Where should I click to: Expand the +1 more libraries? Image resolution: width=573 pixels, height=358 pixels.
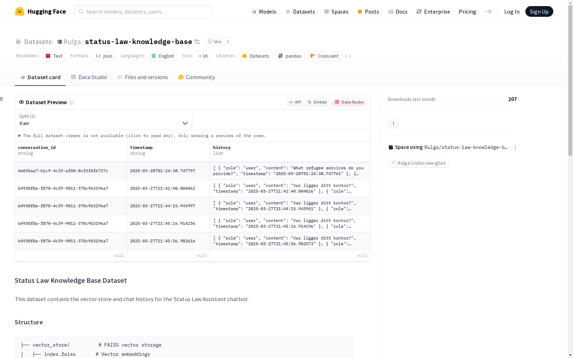coord(348,56)
